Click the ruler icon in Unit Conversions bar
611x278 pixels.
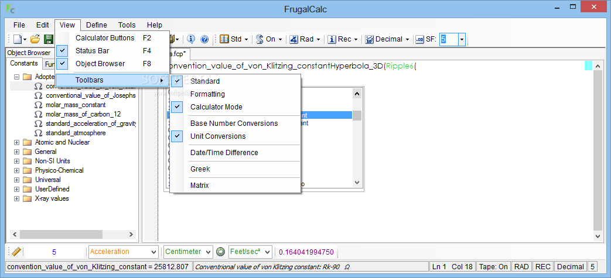point(16,252)
